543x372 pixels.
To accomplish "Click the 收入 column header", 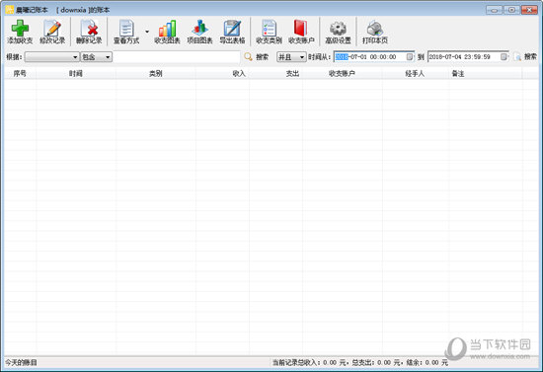I will click(239, 73).
